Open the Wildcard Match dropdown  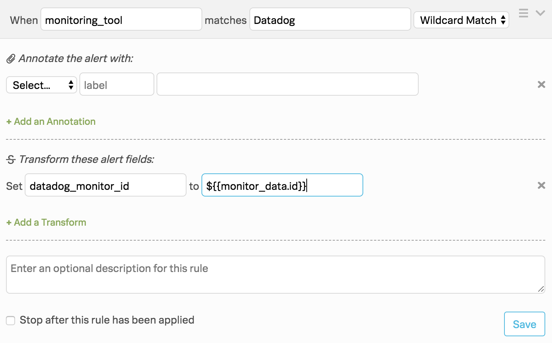coord(461,20)
